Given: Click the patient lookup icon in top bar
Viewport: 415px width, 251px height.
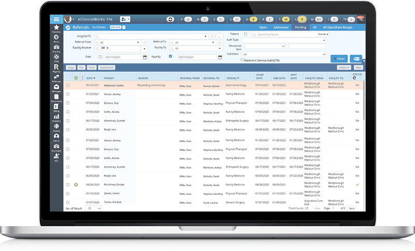Looking at the screenshot, I should pyautogui.click(x=123, y=19).
